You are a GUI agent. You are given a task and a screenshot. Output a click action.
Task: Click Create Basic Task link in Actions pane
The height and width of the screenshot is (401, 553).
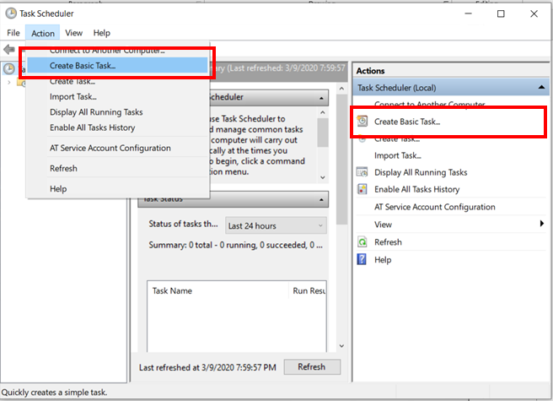407,122
